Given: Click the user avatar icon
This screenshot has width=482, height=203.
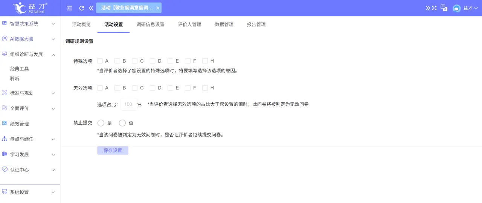Looking at the screenshot, I should 457,8.
